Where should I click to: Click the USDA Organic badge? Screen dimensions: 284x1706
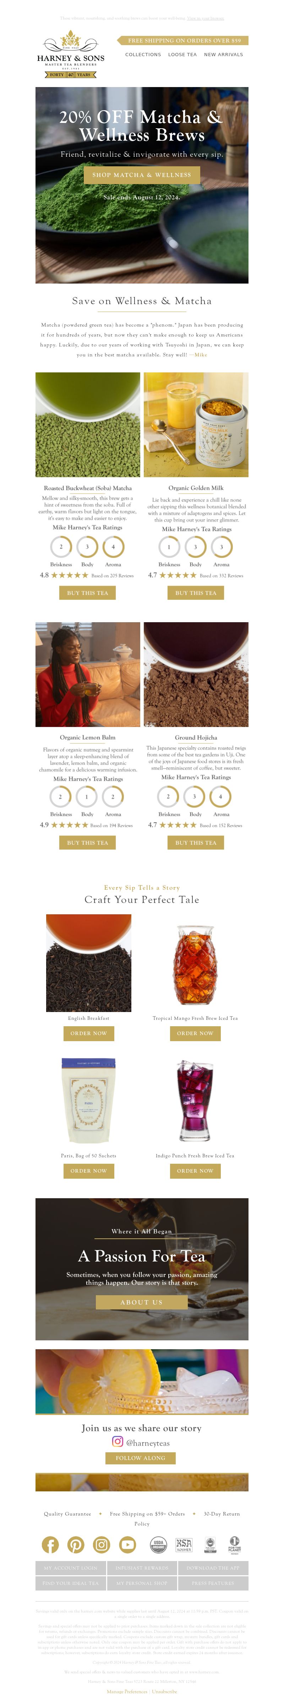pyautogui.click(x=158, y=1545)
